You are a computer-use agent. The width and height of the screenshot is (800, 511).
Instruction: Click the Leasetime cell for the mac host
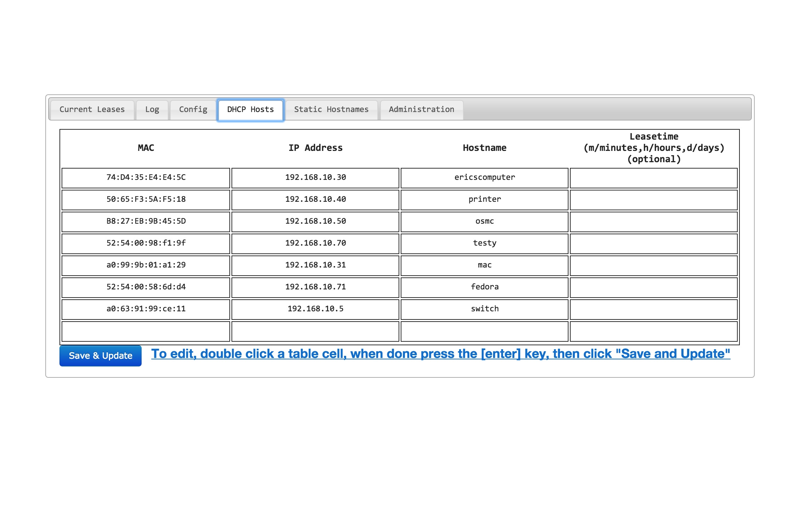pyautogui.click(x=653, y=265)
